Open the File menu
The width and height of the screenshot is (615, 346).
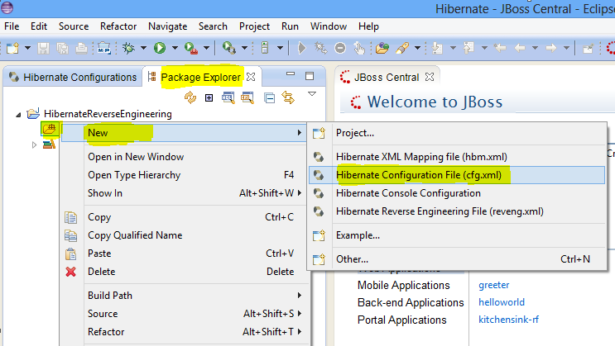pos(12,26)
